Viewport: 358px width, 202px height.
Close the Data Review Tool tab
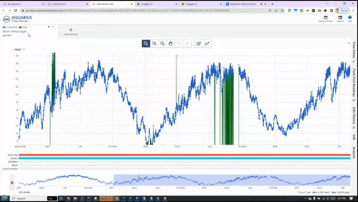point(132,4)
